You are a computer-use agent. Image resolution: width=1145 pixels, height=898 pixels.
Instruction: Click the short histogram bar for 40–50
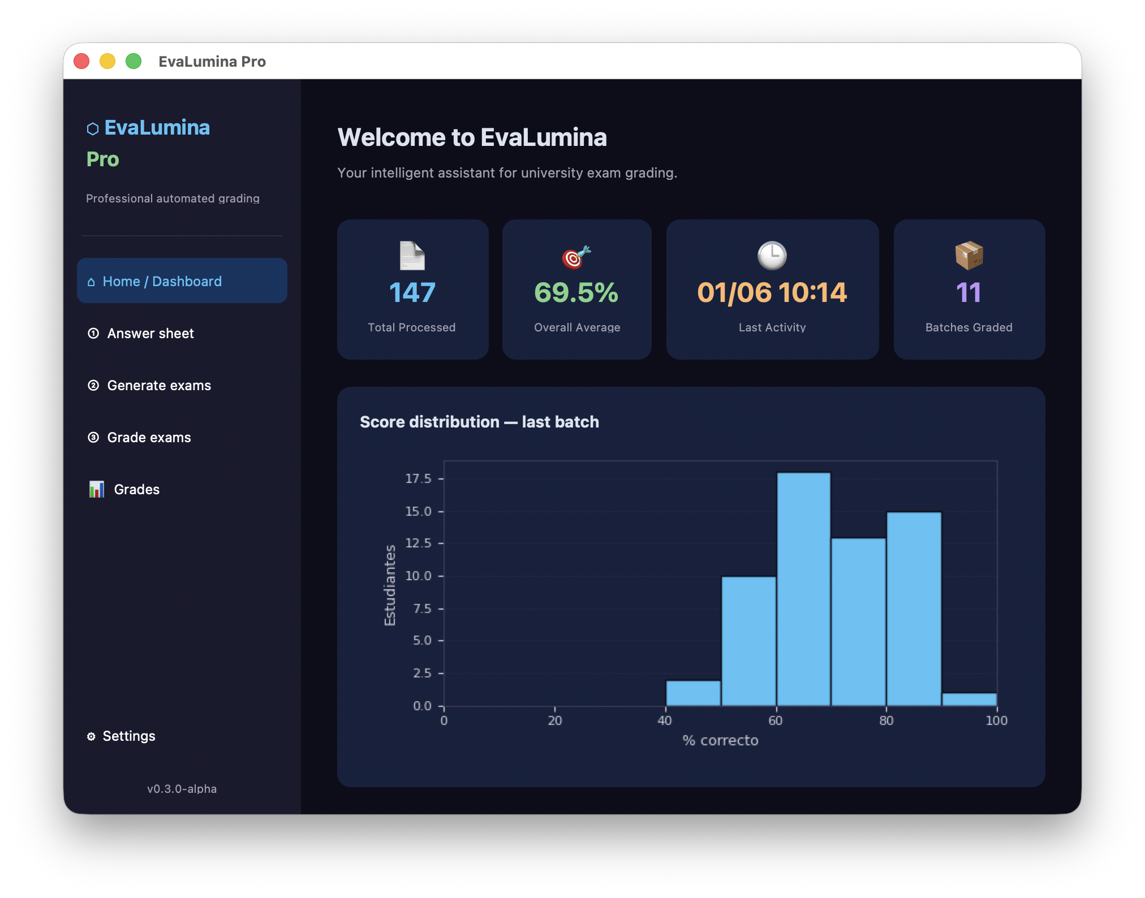tap(693, 693)
